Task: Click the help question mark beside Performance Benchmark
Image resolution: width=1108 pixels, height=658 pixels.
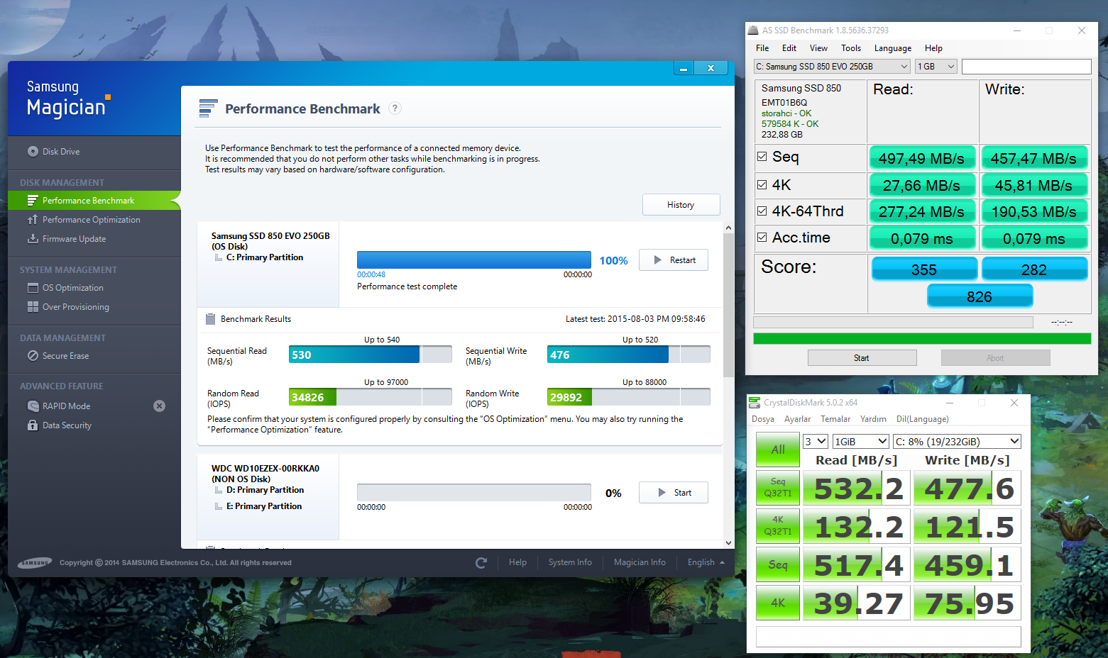Action: [x=395, y=108]
